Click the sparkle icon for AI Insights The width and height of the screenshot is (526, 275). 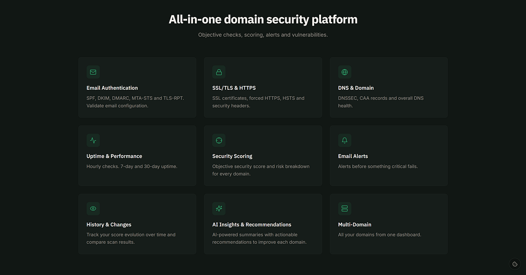click(219, 209)
